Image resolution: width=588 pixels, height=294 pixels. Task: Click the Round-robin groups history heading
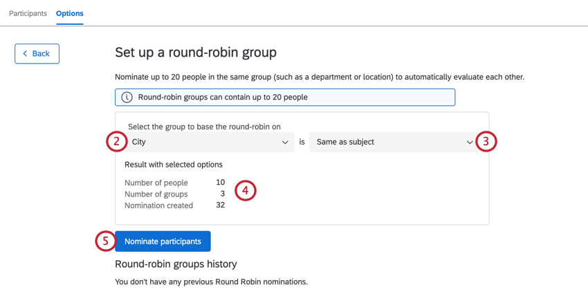coord(176,264)
